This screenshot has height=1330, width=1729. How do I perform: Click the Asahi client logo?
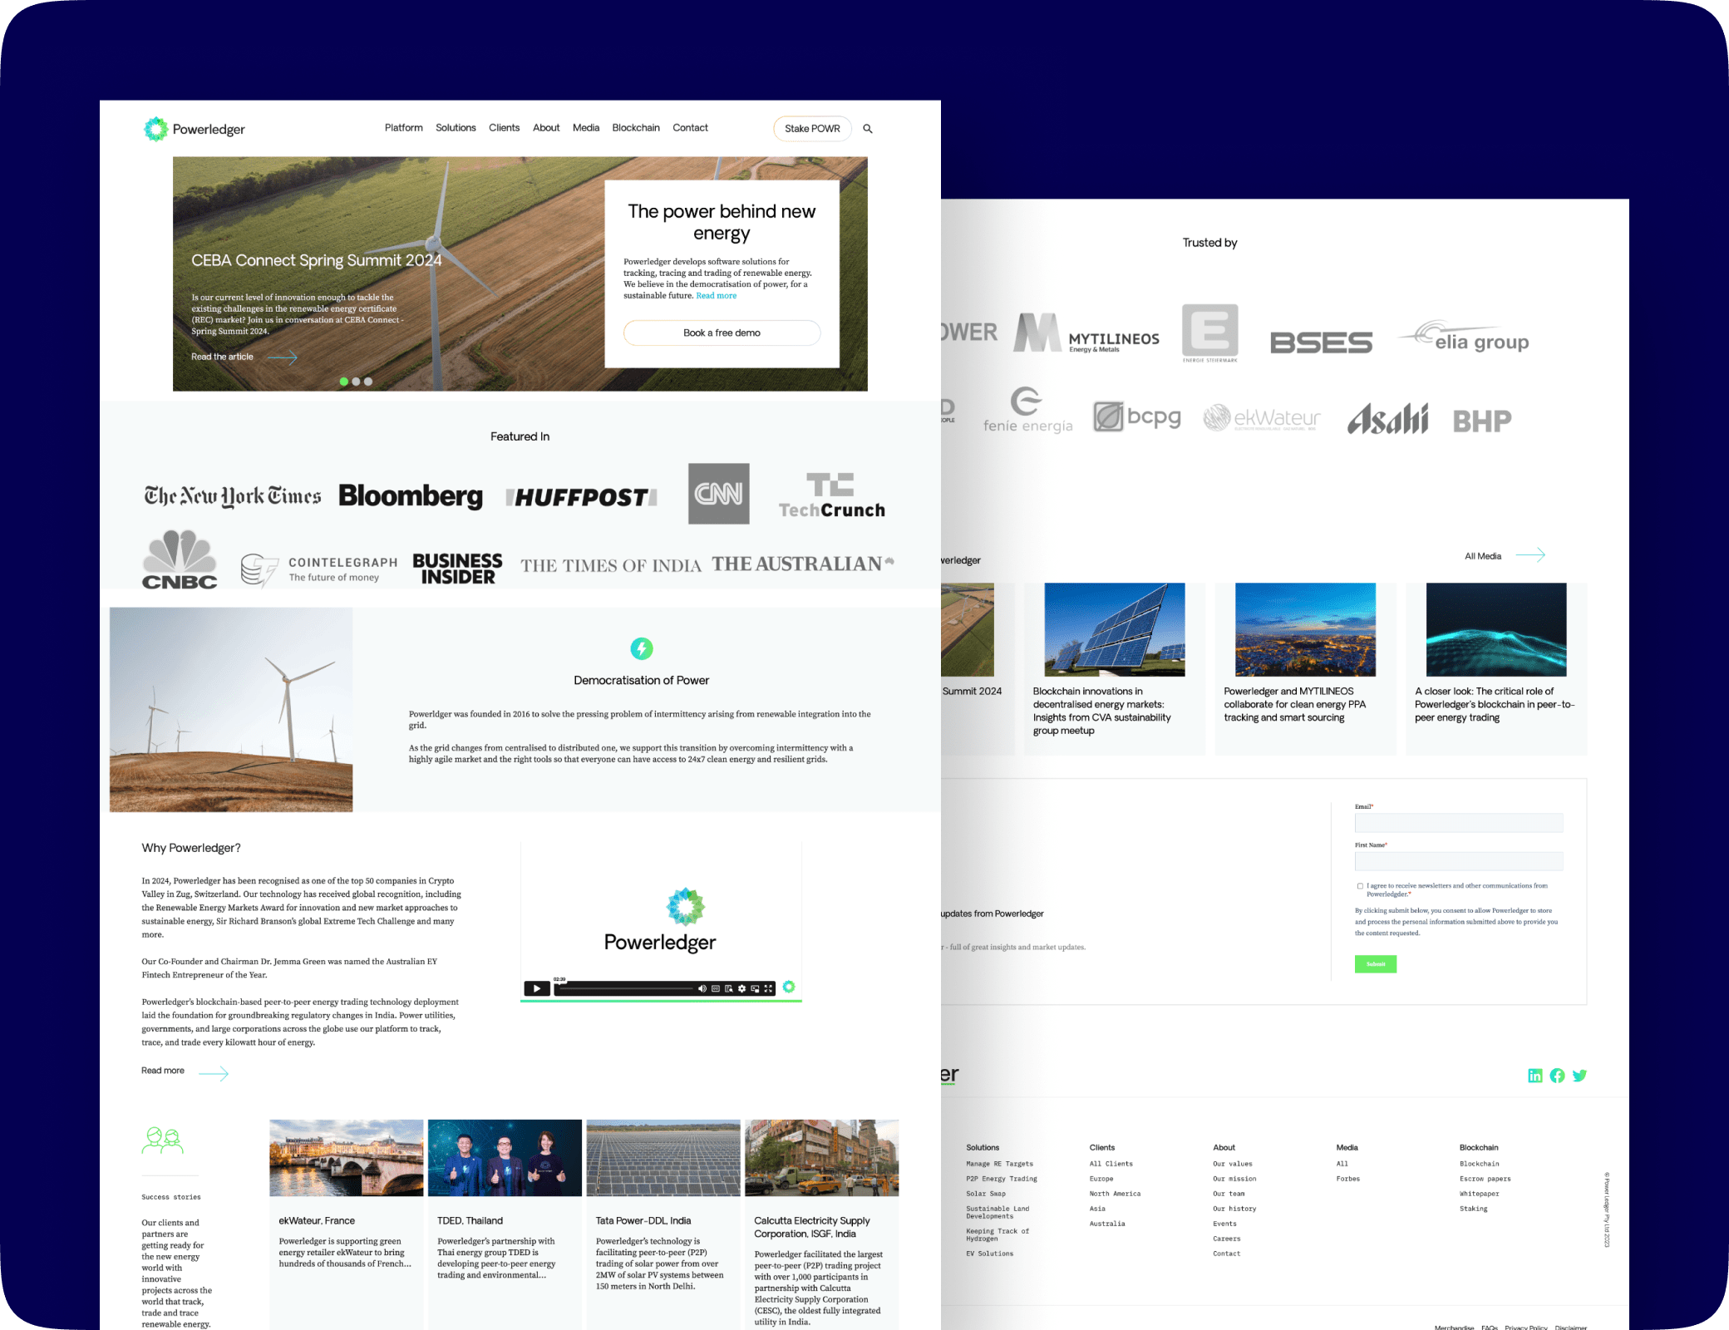point(1388,419)
